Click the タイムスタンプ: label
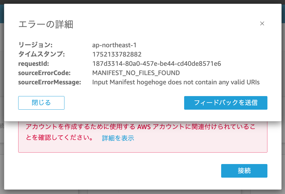This screenshot has width=285, height=194. 41,54
